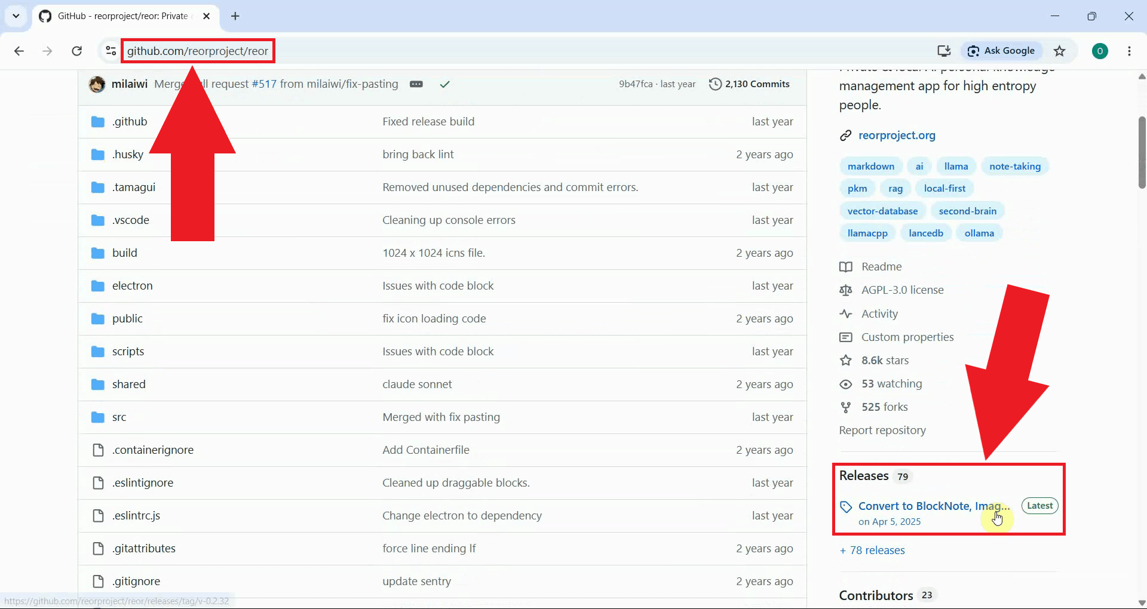Click the Ask Google button
The width and height of the screenshot is (1147, 609).
1001,51
